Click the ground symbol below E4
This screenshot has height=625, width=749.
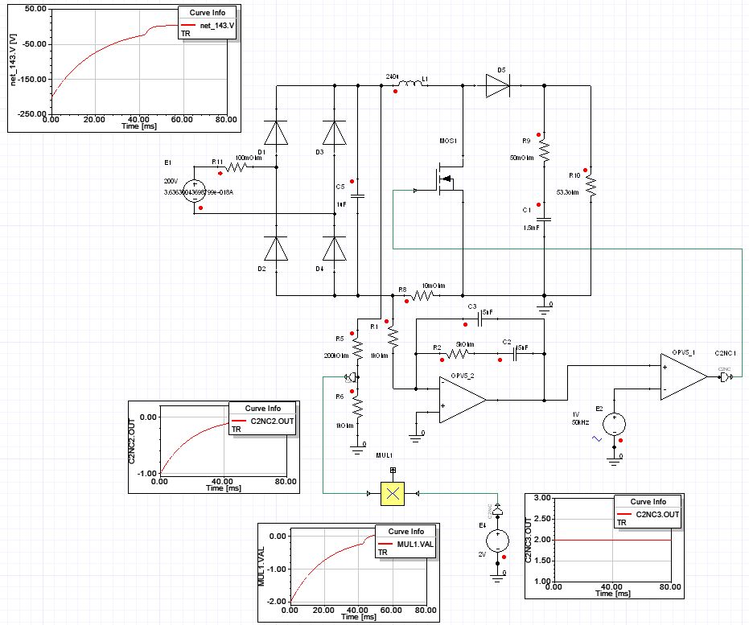point(498,578)
